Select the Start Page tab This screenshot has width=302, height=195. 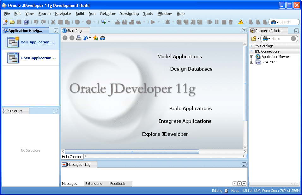coord(75,31)
